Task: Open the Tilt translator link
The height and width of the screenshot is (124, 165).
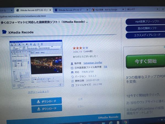Action: click(105, 67)
